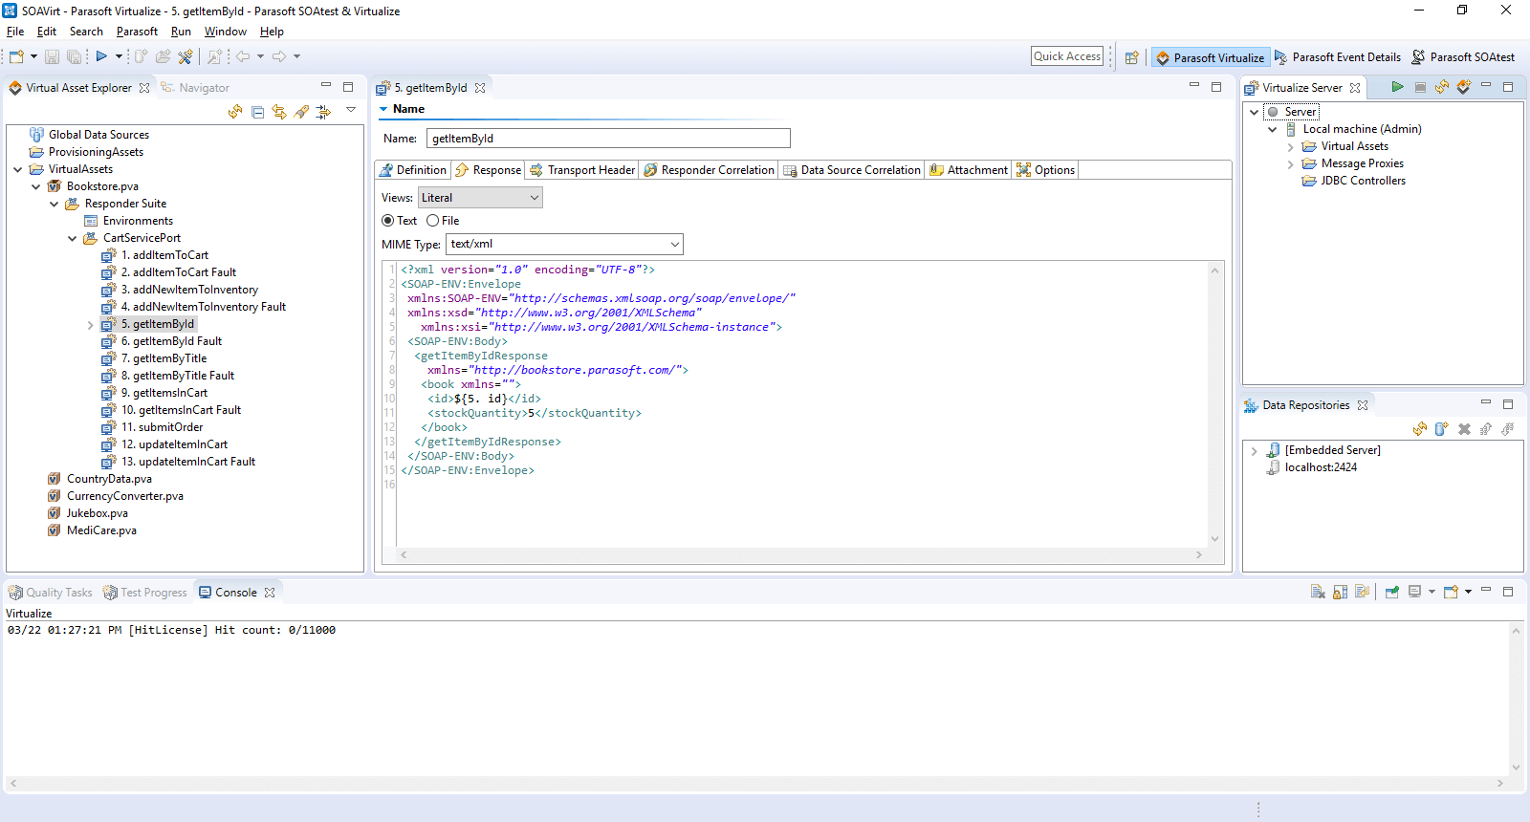Open the Virtual Asset Explorer view menu triangle
The image size is (1530, 822).
click(351, 110)
